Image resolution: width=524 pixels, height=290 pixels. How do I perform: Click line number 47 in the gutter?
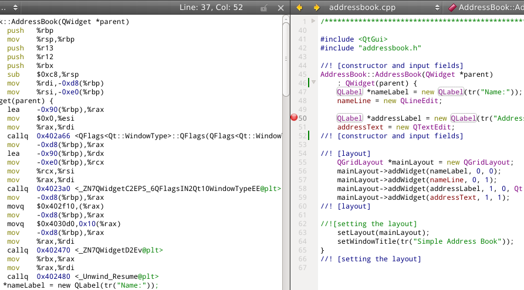pyautogui.click(x=302, y=92)
